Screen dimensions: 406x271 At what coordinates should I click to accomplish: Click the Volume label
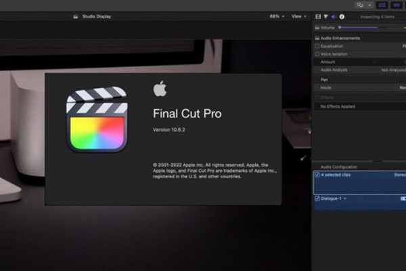point(328,28)
